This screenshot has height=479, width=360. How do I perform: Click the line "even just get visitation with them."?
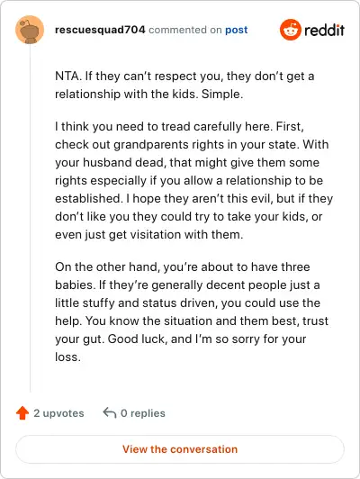pyautogui.click(x=149, y=235)
